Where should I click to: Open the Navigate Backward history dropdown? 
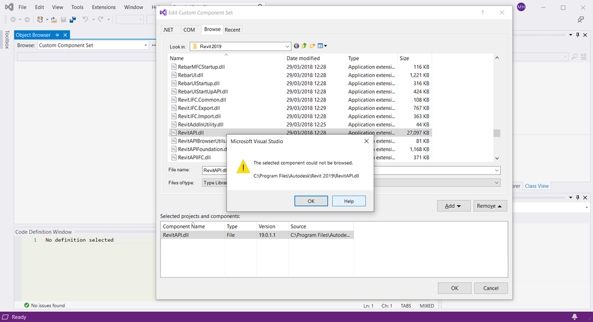click(x=20, y=20)
